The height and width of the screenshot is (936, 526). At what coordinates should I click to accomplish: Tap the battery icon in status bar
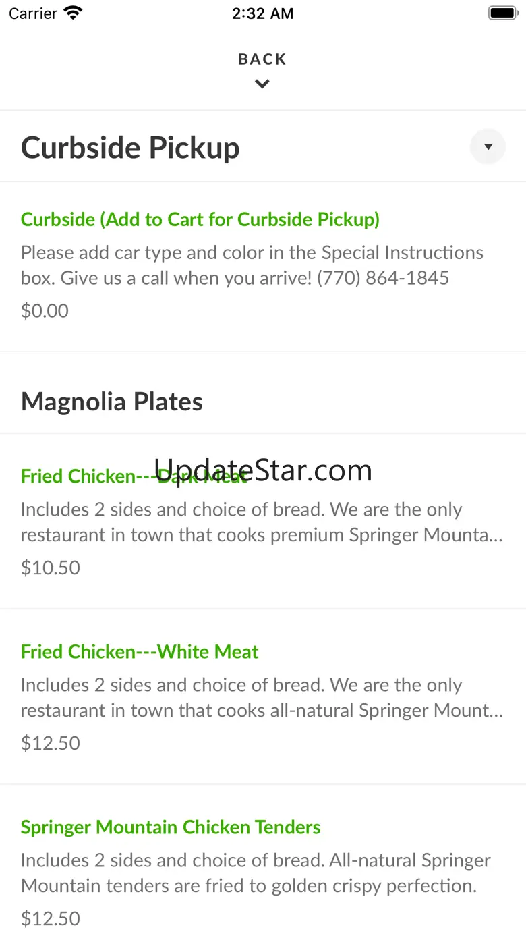(502, 13)
